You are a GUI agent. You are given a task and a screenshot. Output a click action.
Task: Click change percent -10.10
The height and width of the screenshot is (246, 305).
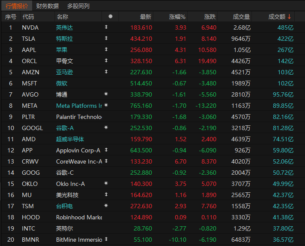(x=177, y=240)
